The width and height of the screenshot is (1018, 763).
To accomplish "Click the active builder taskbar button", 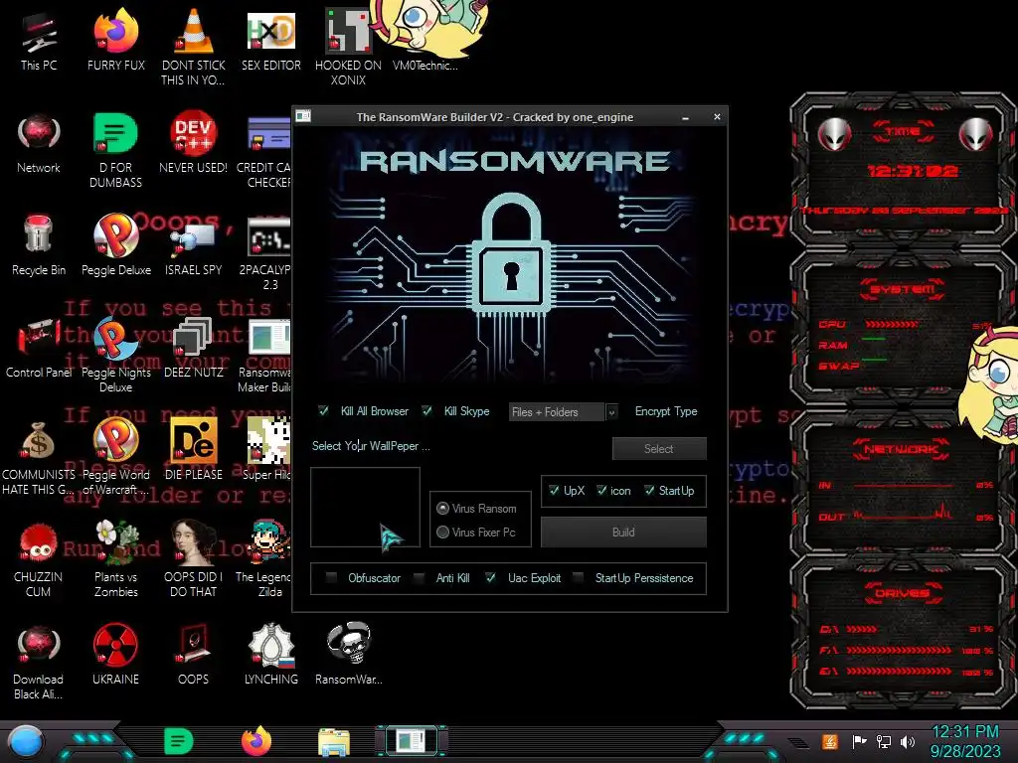I will pyautogui.click(x=412, y=741).
